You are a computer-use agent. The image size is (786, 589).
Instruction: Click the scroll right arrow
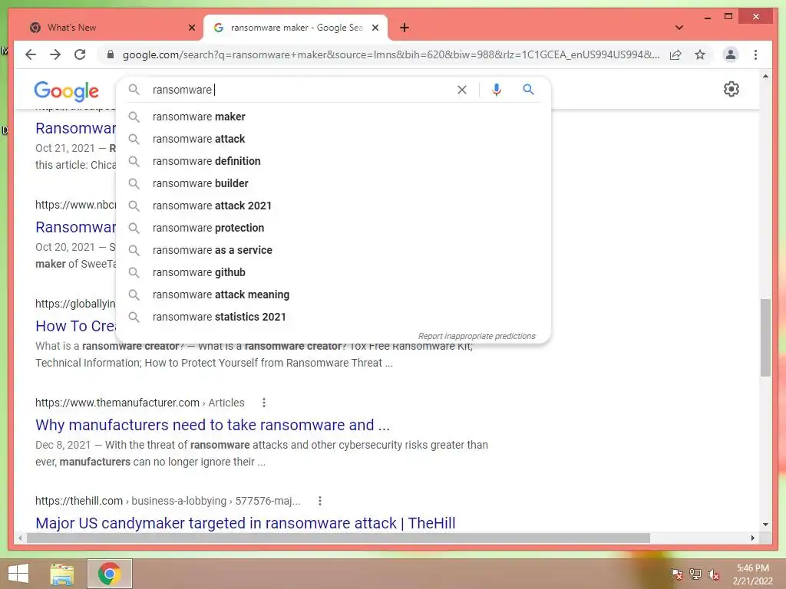click(752, 538)
